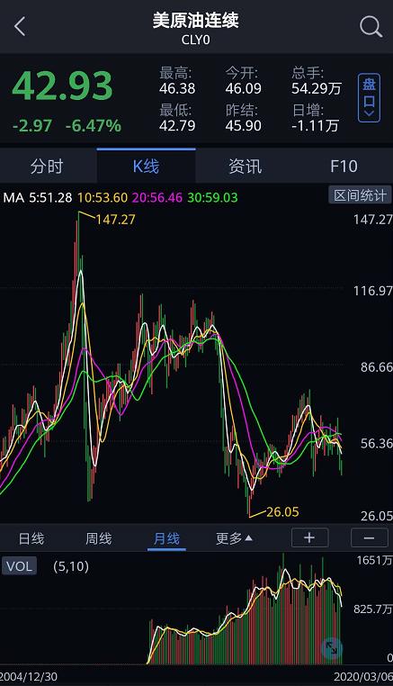Tap the 最低 42.79 value

click(x=177, y=126)
